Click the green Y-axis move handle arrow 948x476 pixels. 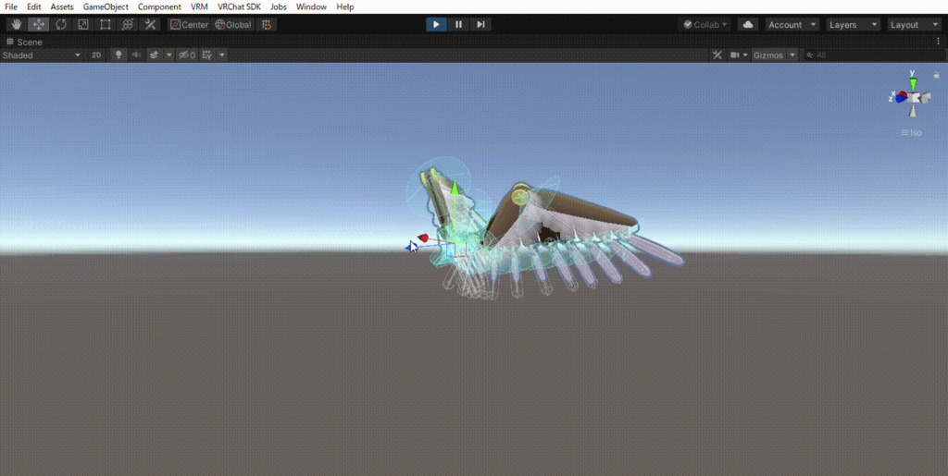455,189
